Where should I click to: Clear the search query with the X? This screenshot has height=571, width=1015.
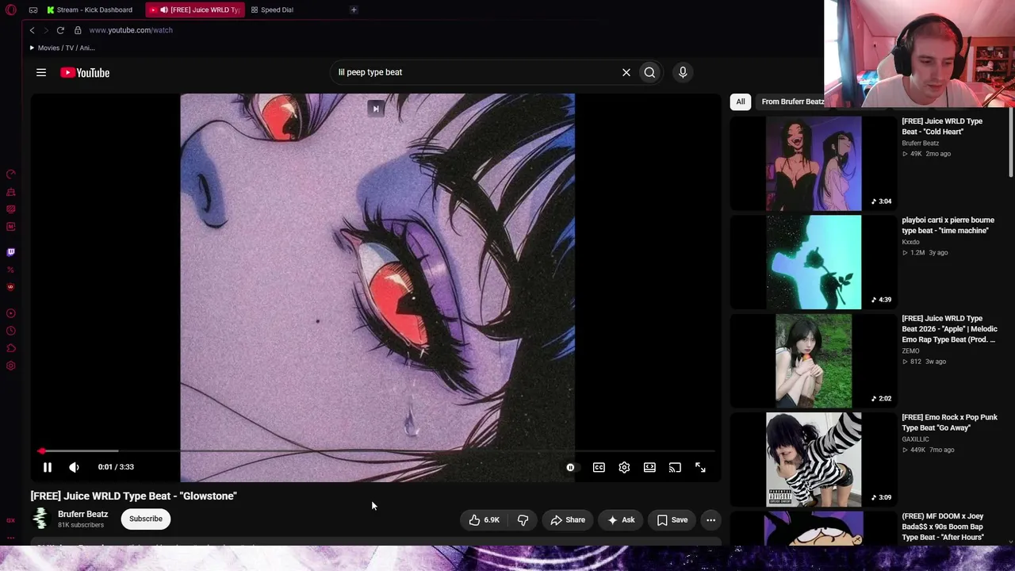626,72
